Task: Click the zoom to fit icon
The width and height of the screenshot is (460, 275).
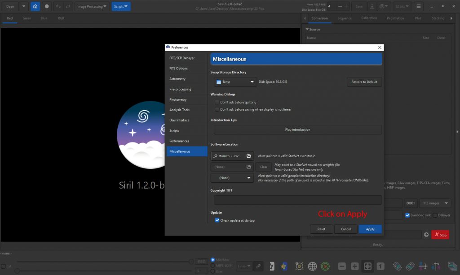Action: (367, 266)
